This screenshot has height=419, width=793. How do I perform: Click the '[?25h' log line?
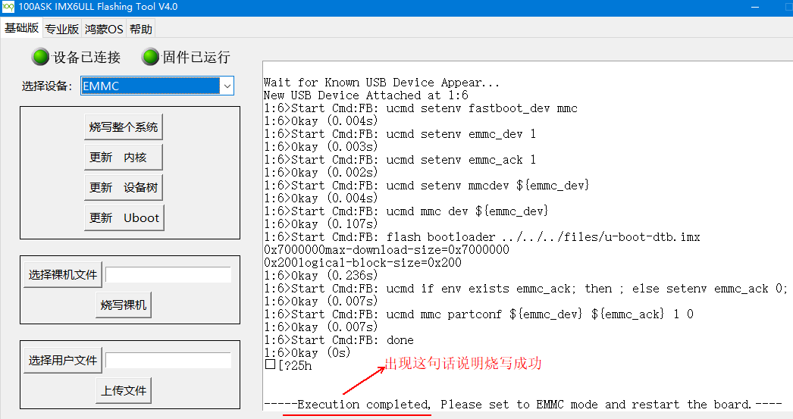pyautogui.click(x=289, y=365)
